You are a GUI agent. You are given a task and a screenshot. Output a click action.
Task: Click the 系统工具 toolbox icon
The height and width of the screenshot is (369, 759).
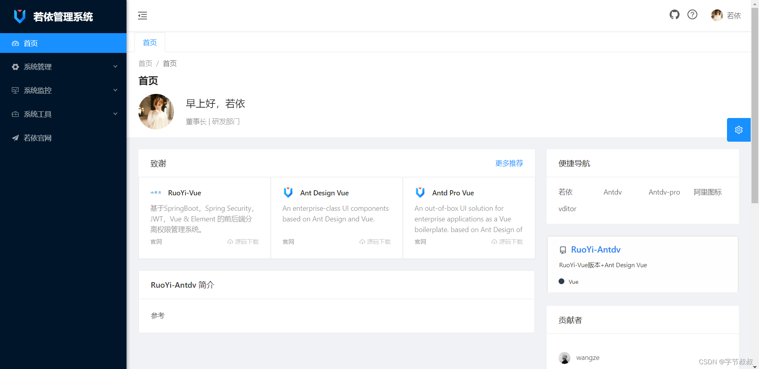point(15,114)
